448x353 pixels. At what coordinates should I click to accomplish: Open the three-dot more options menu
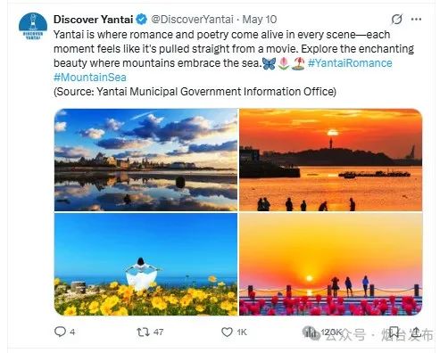pos(416,20)
